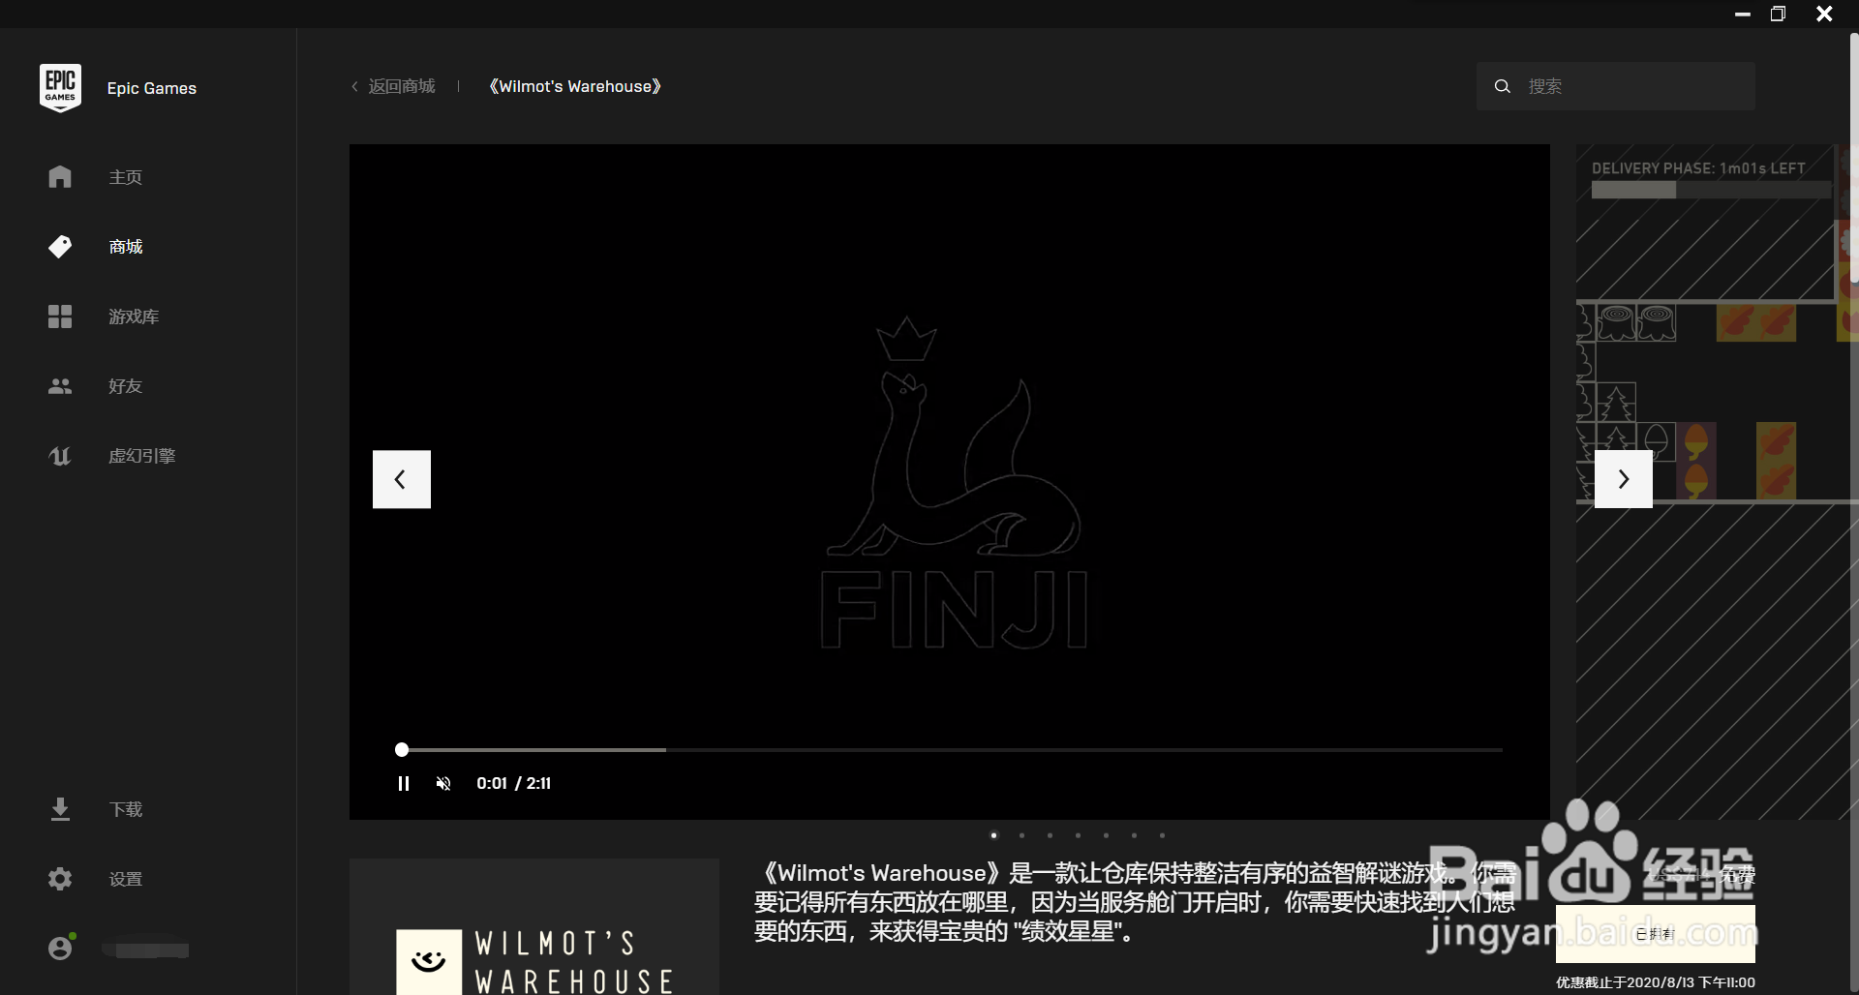The image size is (1859, 995).
Task: Select the first carousel dot
Action: [x=993, y=835]
